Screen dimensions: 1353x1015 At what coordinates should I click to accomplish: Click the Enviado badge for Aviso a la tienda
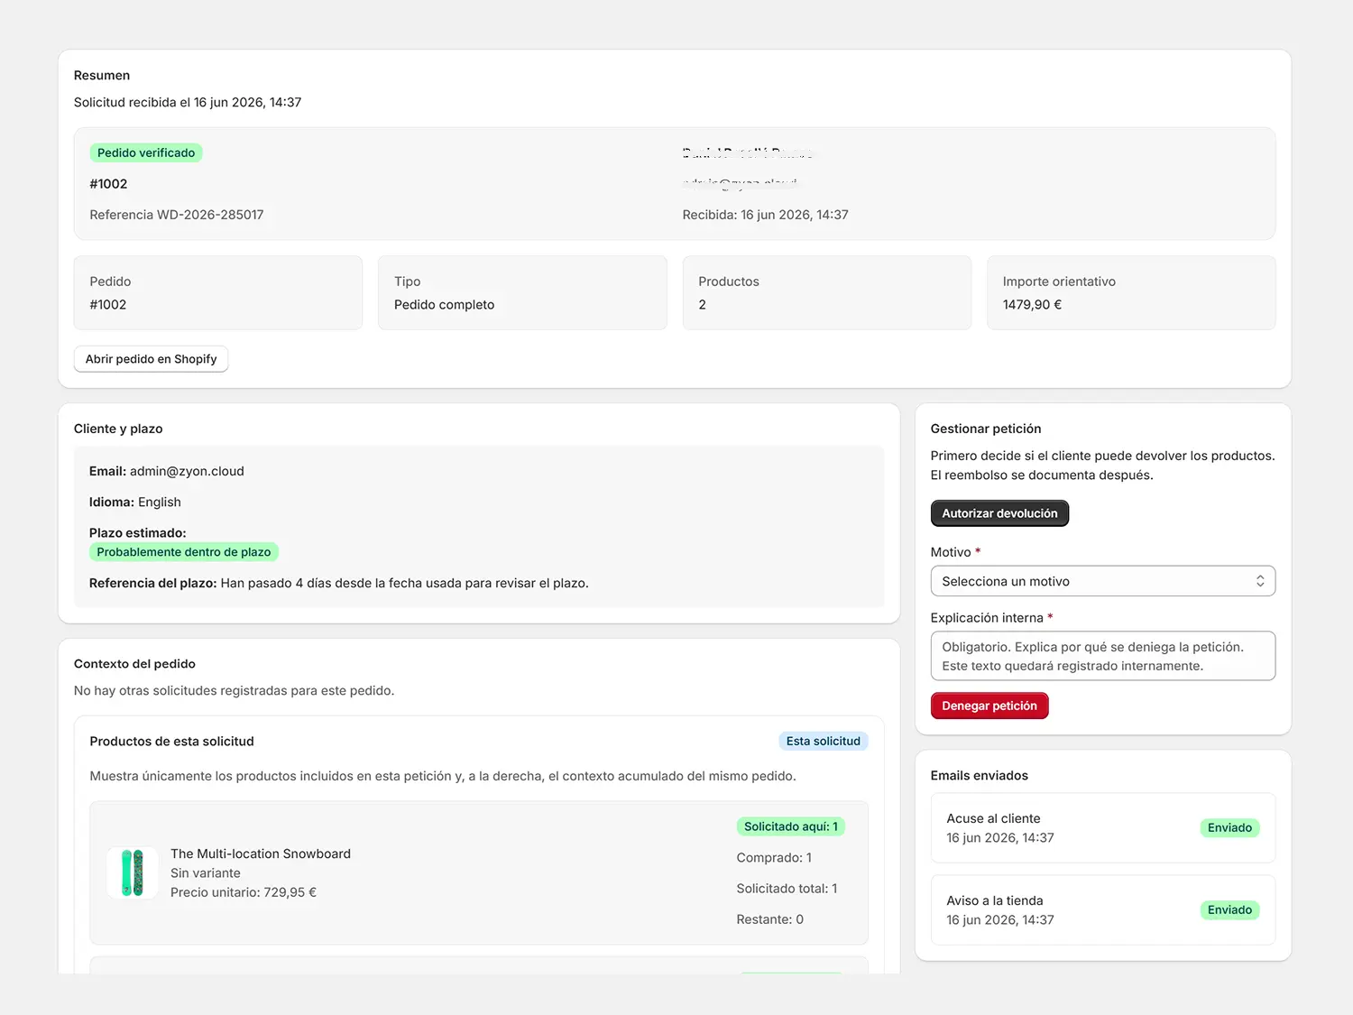[1229, 909]
